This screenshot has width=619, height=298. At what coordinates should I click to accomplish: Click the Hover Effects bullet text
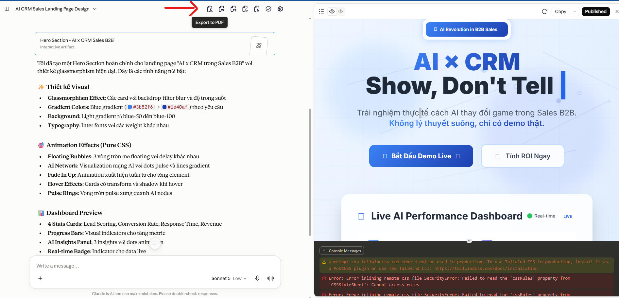(115, 184)
